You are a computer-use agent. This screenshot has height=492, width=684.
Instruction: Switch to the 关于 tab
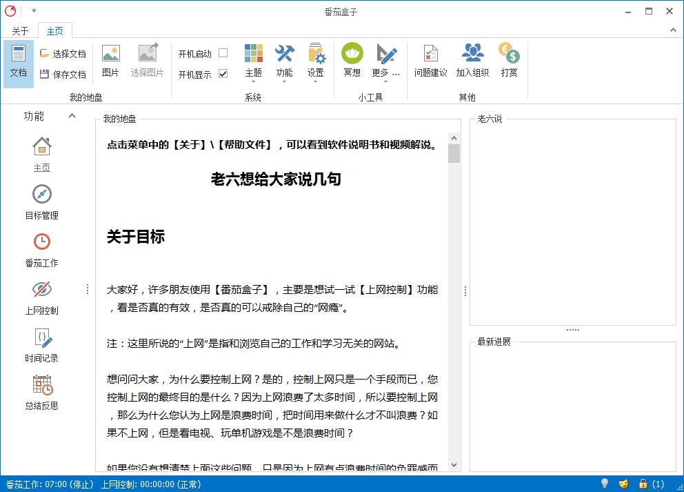[21, 31]
